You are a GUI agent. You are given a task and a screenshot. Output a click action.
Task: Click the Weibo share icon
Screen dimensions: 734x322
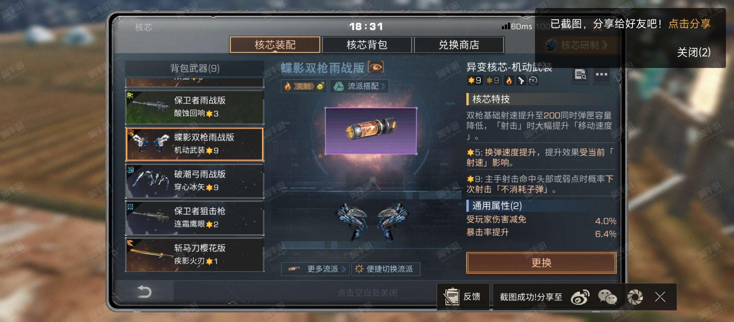pyautogui.click(x=580, y=297)
